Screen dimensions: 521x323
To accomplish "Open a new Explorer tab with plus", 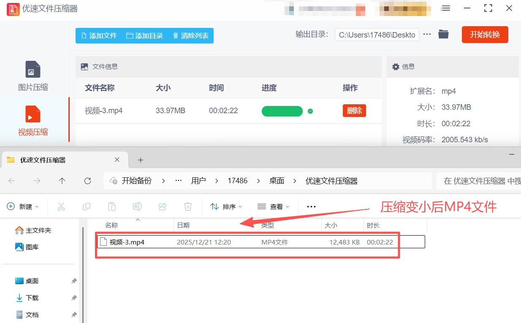I will (x=141, y=160).
